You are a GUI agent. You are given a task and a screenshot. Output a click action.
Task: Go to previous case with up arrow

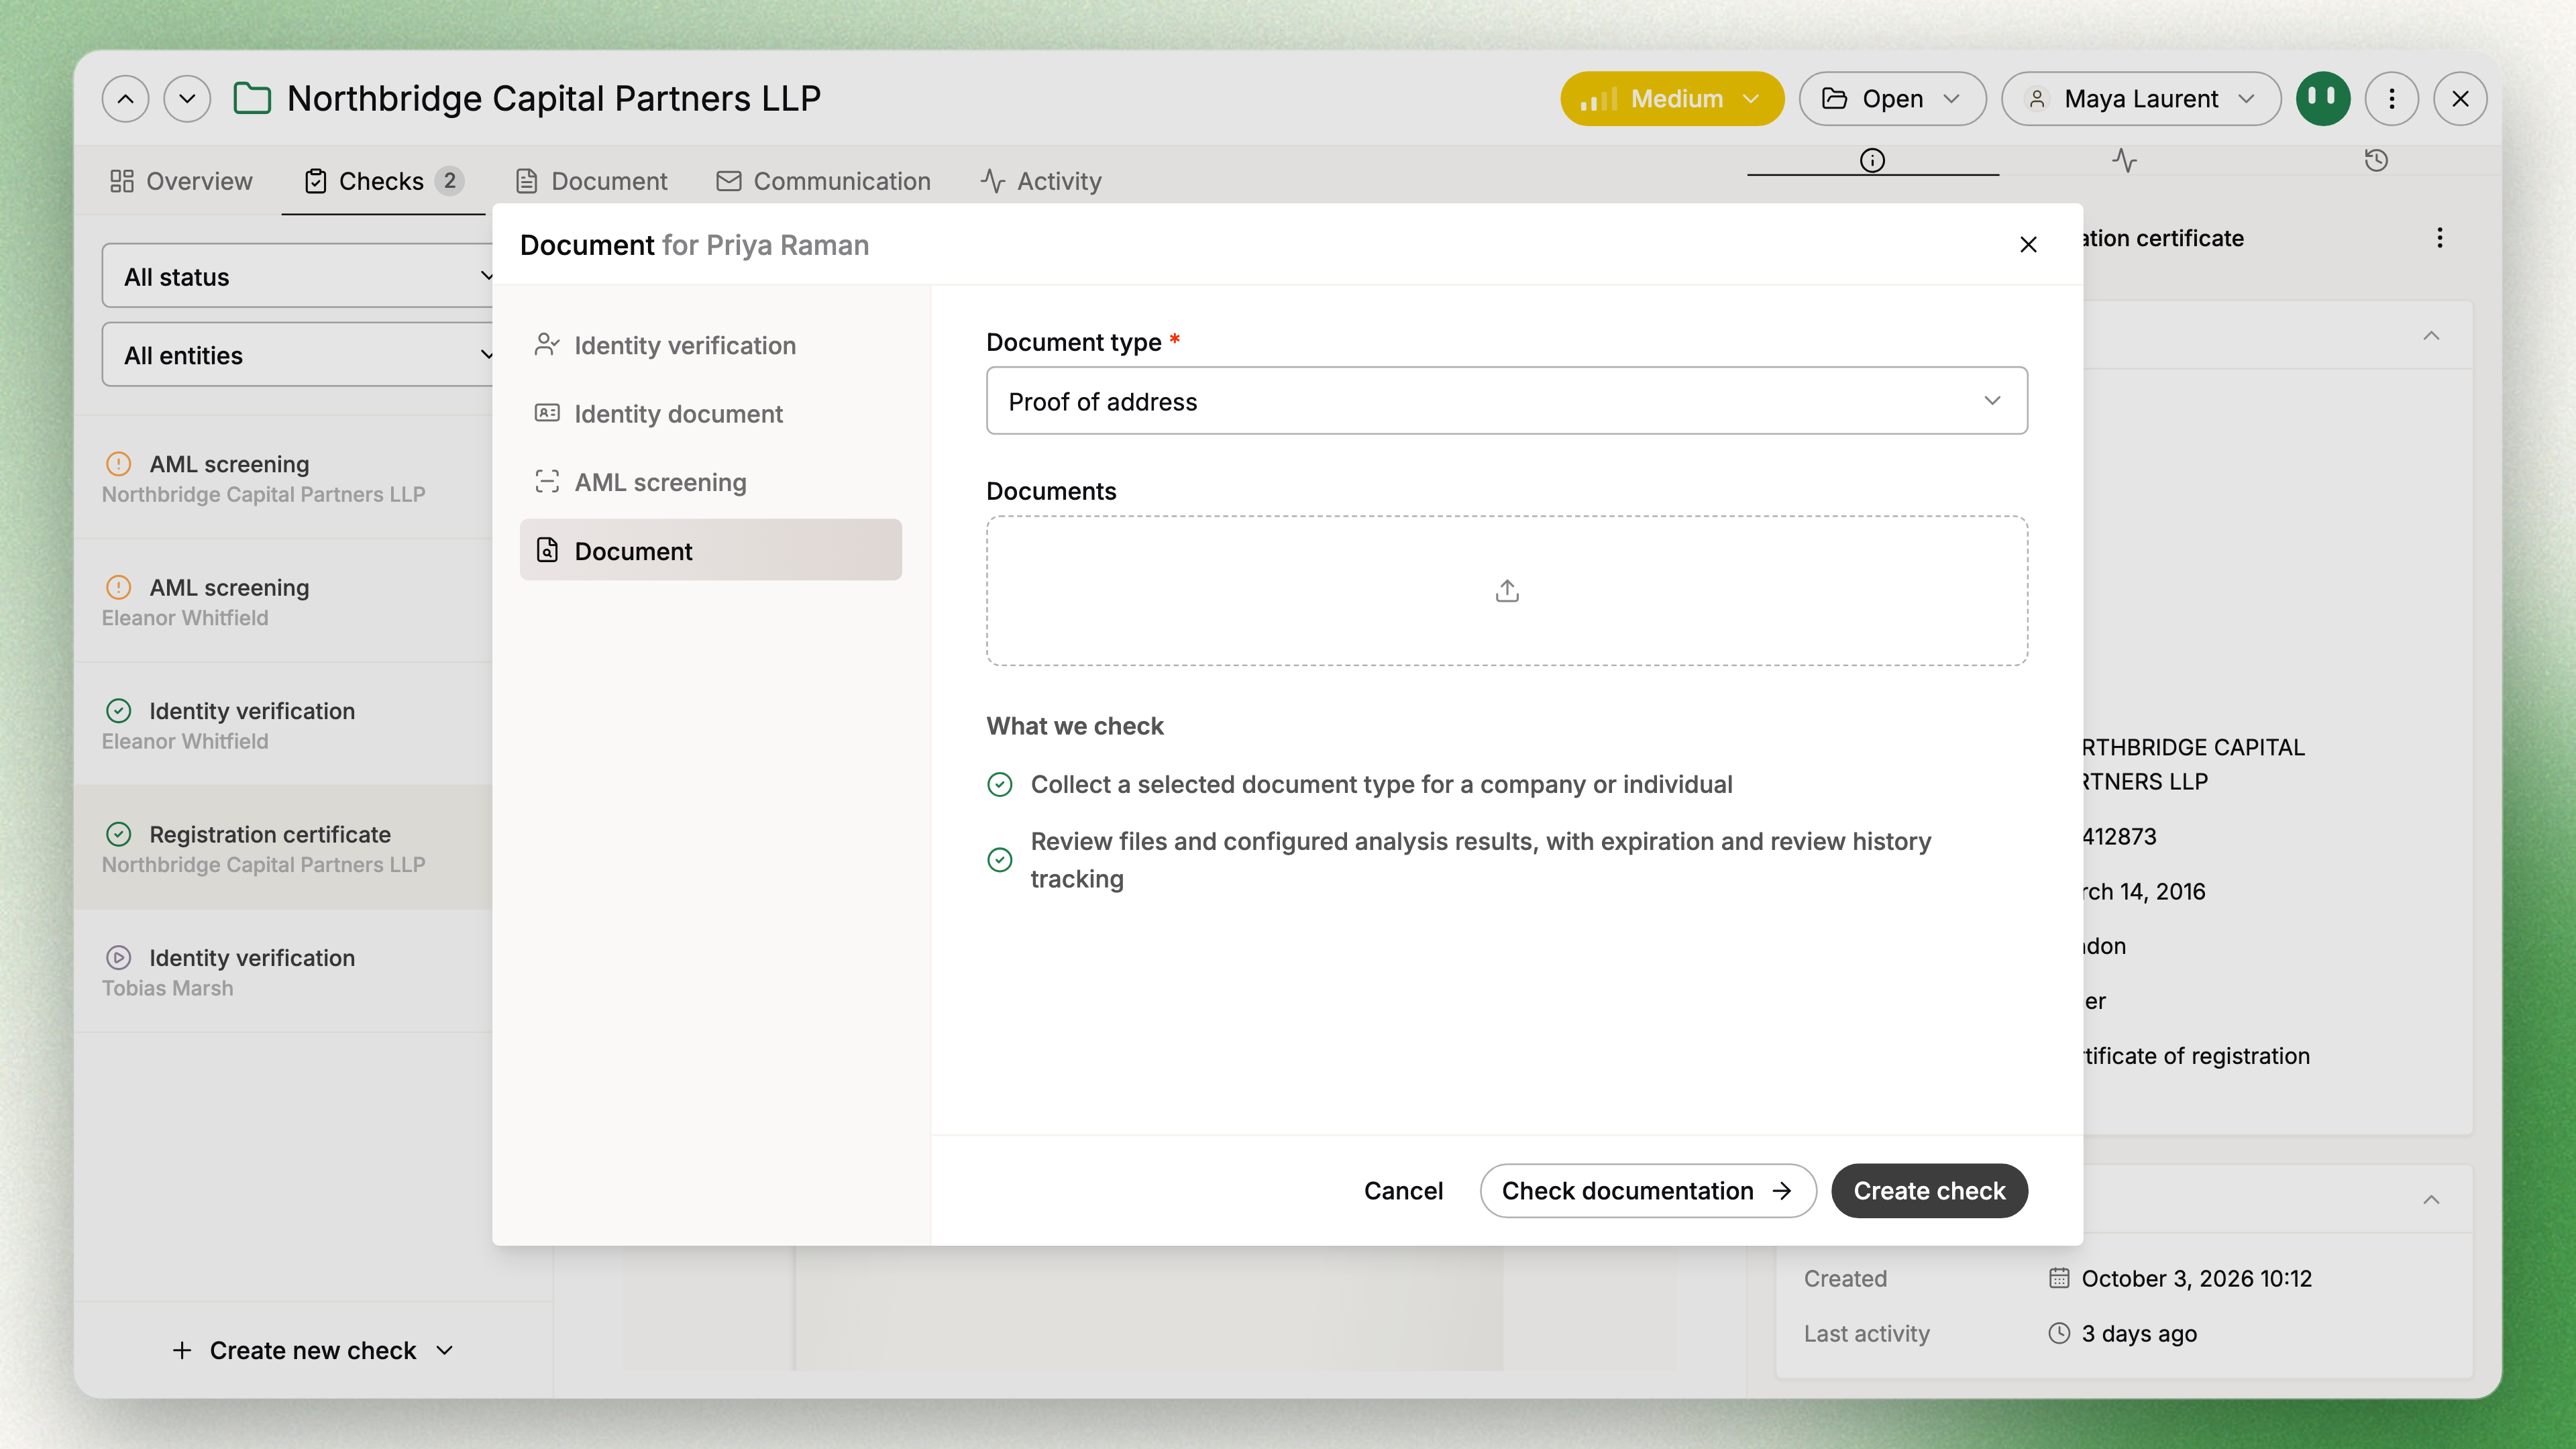point(125,99)
